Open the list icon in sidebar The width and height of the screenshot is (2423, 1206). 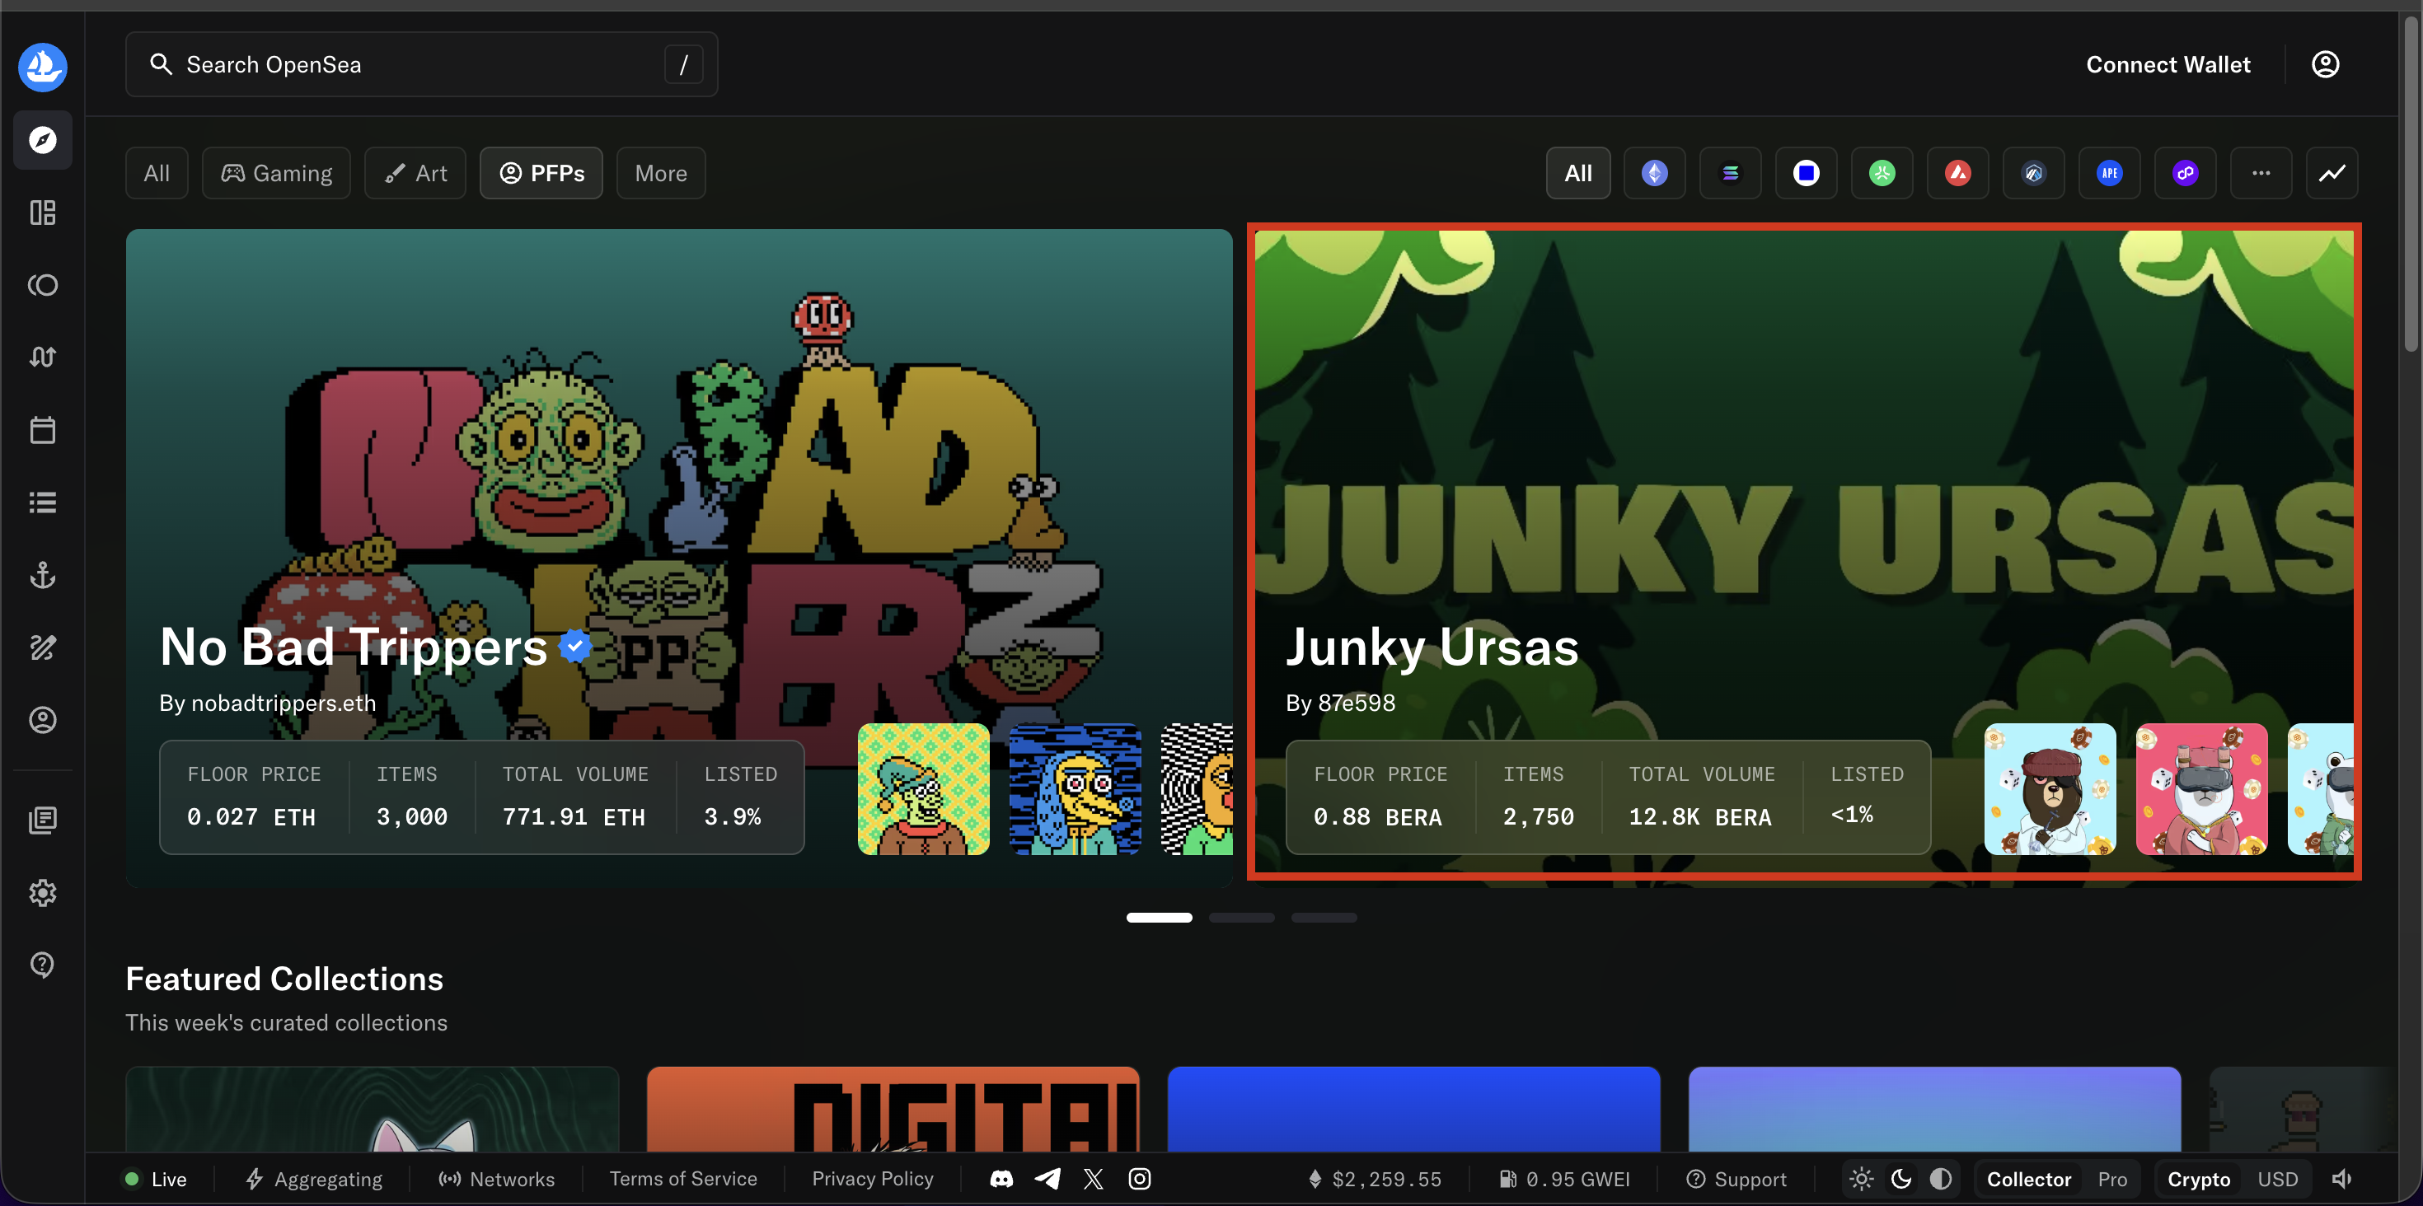point(42,502)
